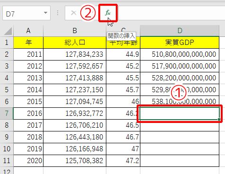Select row 11 header
Viewport: 225px width, 174px height.
(7, 161)
